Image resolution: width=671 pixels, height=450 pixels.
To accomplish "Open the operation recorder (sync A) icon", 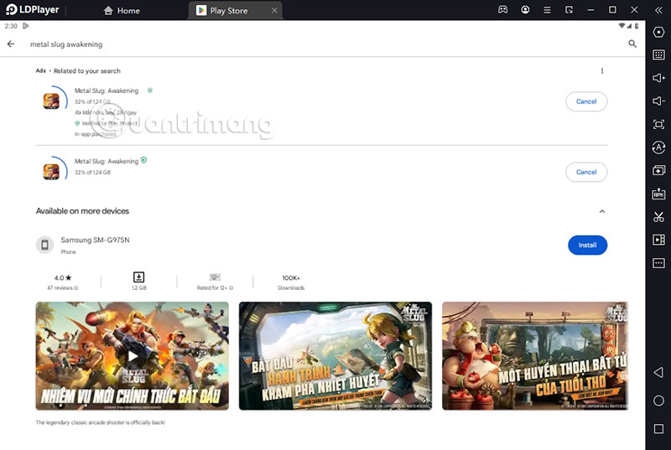I will click(658, 147).
